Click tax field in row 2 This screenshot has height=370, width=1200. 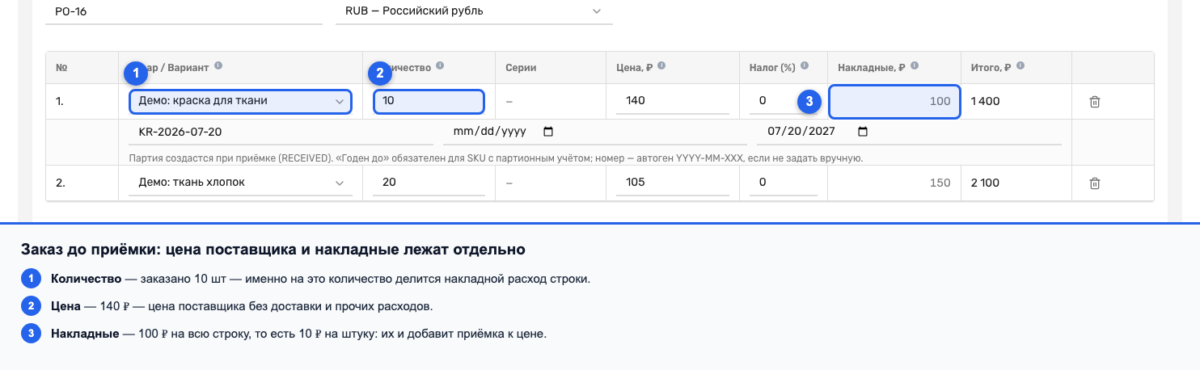(x=783, y=183)
